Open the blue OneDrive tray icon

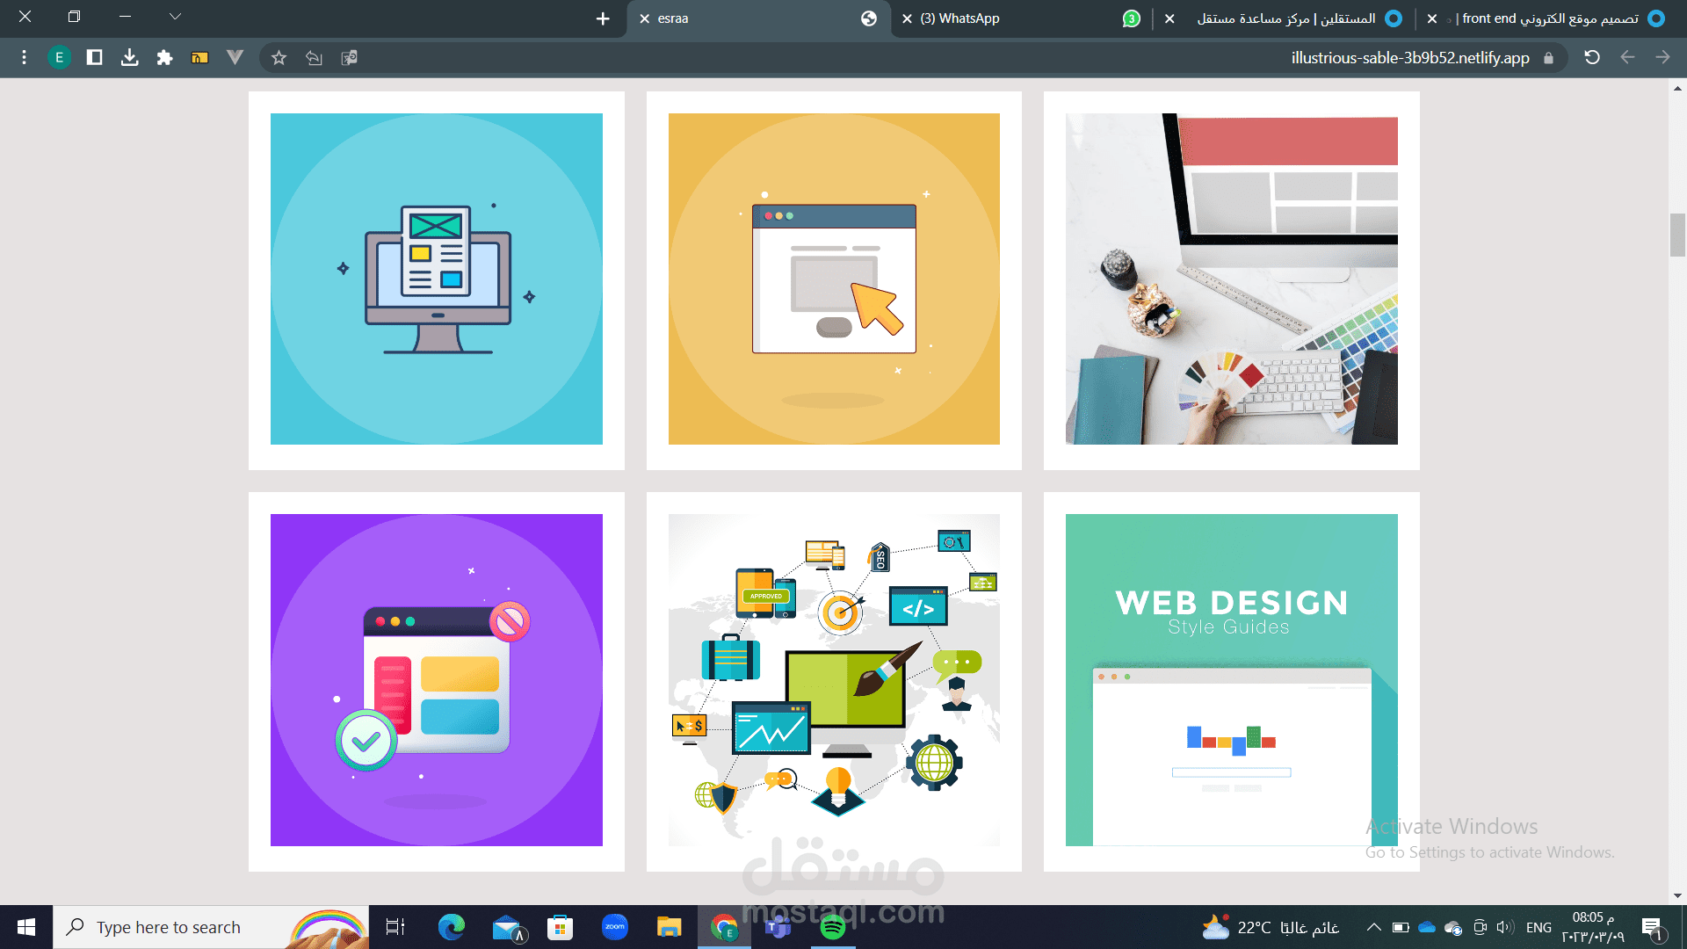[x=1427, y=927]
